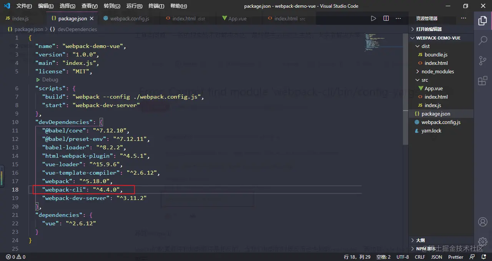
Task: Open the Source Control icon
Action: point(483,60)
